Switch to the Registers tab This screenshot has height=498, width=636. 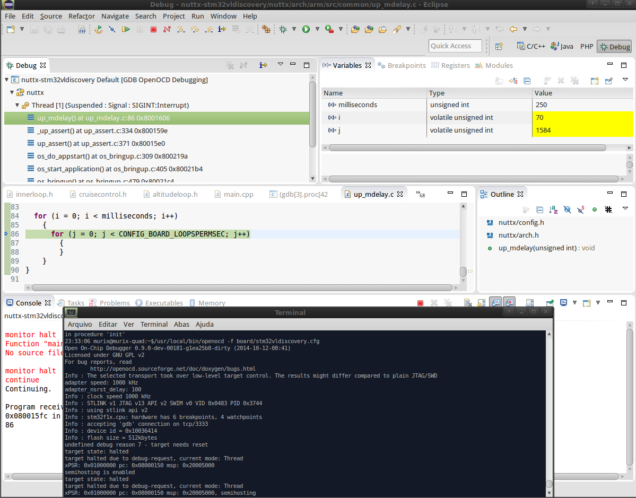click(450, 65)
